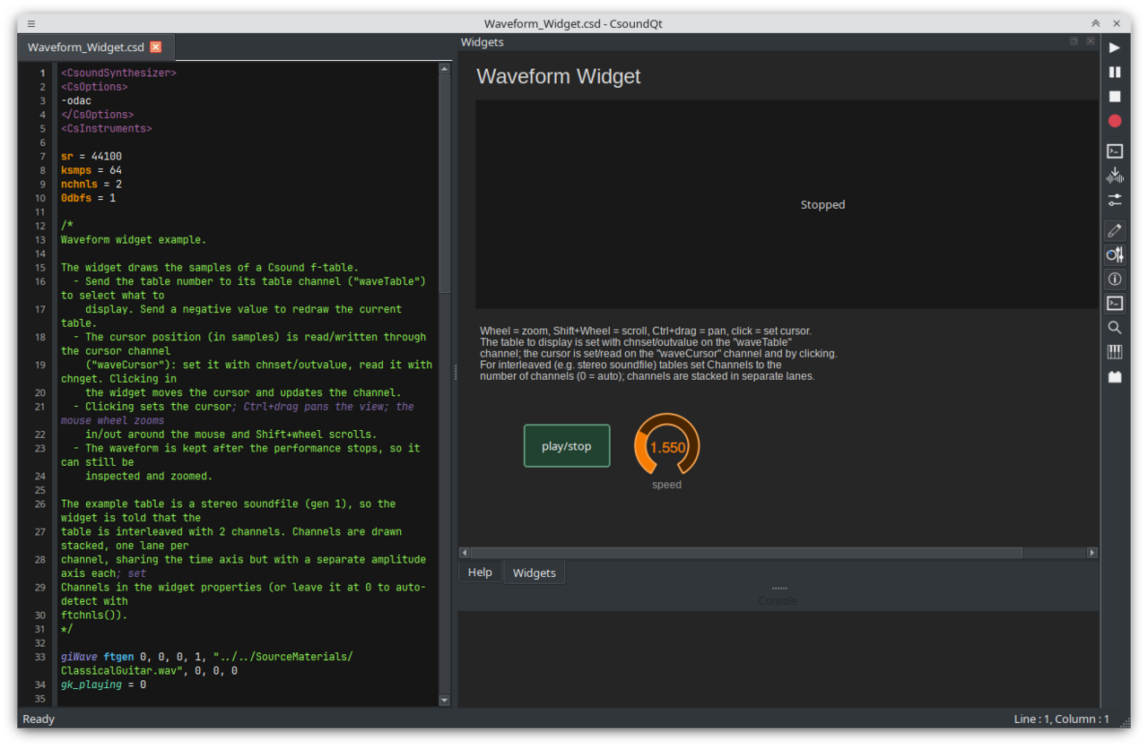1148x749 pixels.
Task: Open the inspector with the magnifier icon
Action: coord(1115,328)
